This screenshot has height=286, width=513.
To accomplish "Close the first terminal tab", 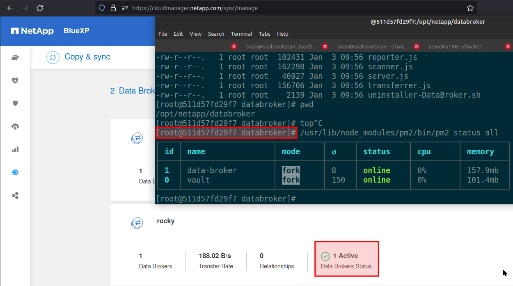I will (234, 46).
